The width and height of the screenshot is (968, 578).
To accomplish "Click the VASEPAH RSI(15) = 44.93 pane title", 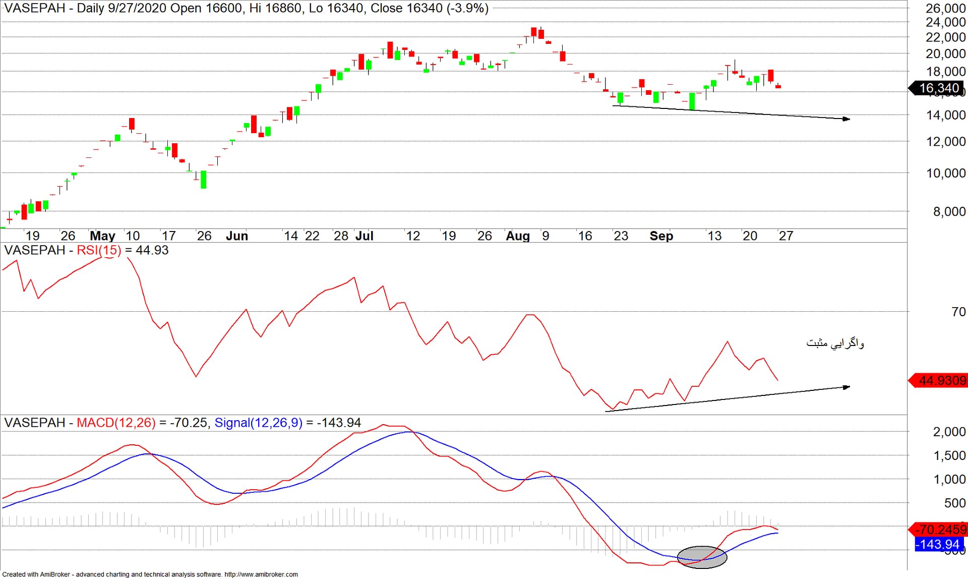I will click(x=86, y=251).
